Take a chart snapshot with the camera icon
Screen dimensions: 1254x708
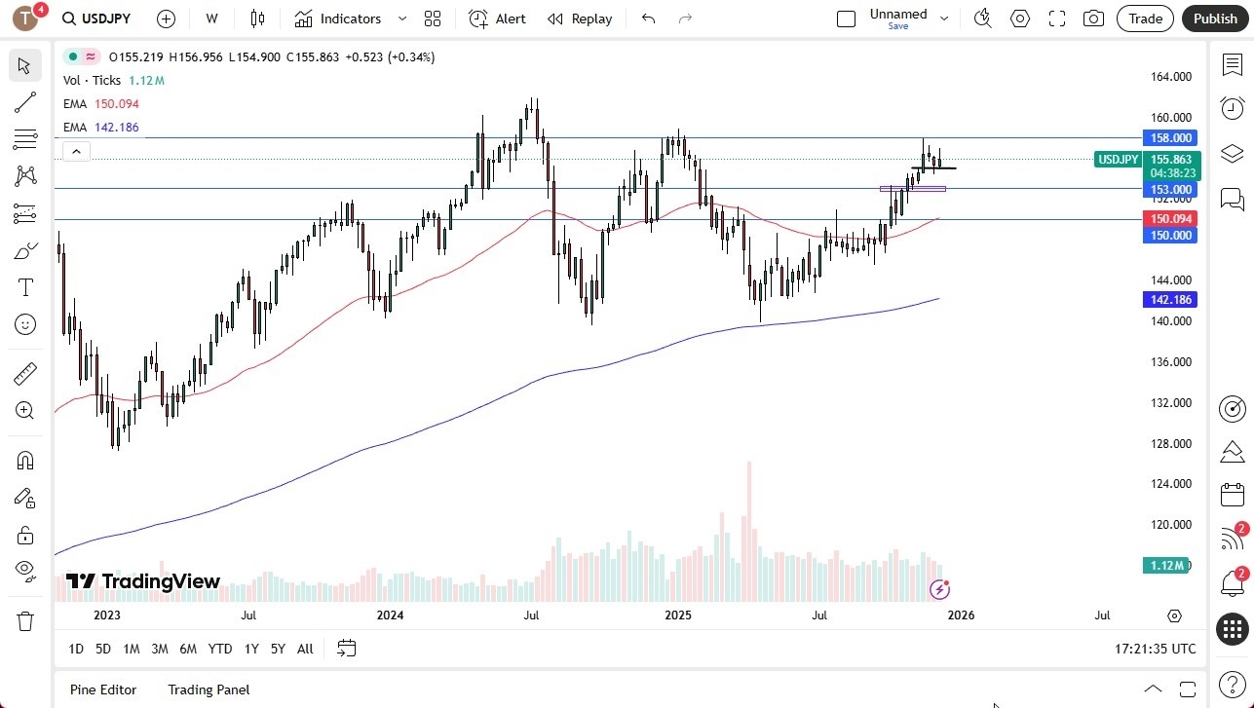coord(1093,19)
